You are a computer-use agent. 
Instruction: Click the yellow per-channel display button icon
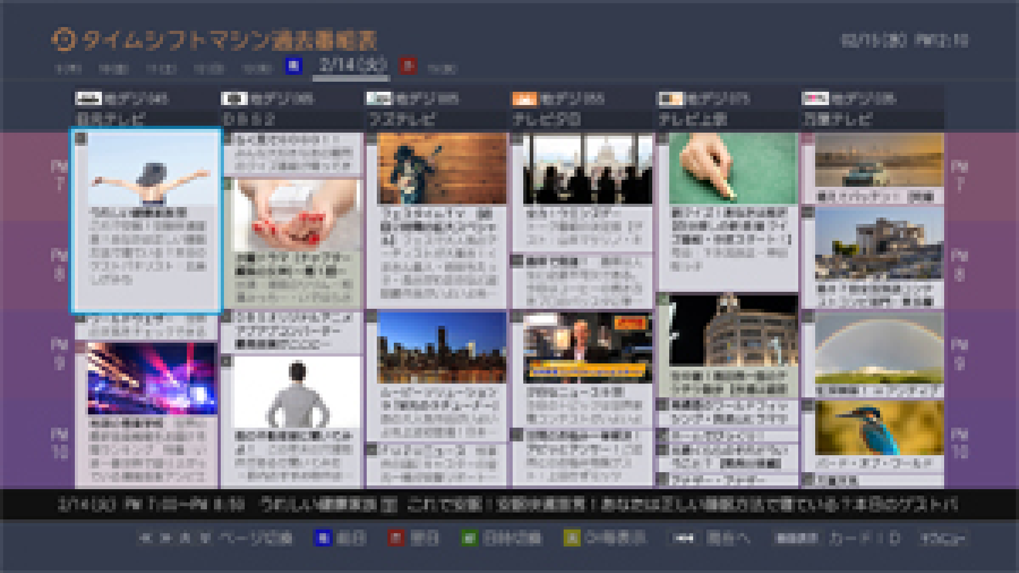tap(572, 538)
